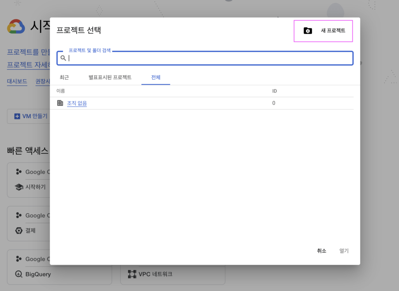Click the magnifier icon in the search box
This screenshot has width=399, height=291.
(x=63, y=58)
